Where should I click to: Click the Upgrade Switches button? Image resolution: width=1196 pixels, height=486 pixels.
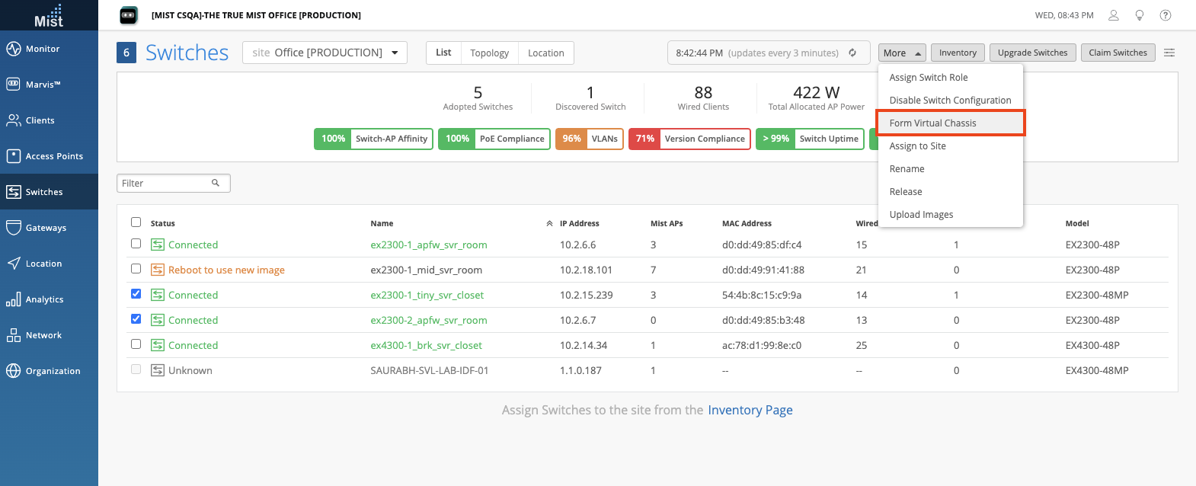1032,53
